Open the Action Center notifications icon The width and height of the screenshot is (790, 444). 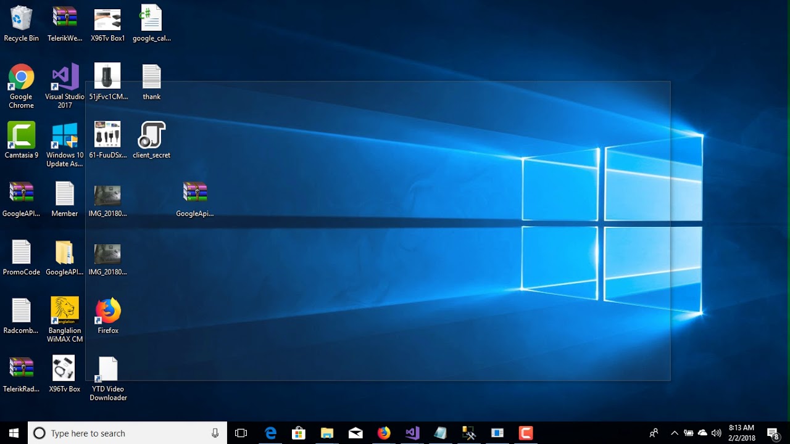click(773, 433)
